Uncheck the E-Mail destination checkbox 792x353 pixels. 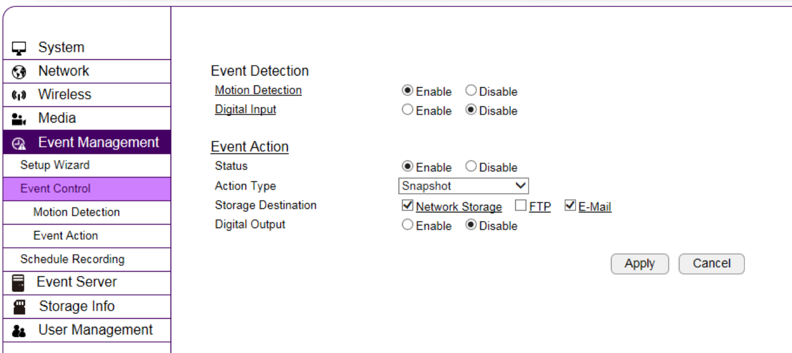[570, 206]
